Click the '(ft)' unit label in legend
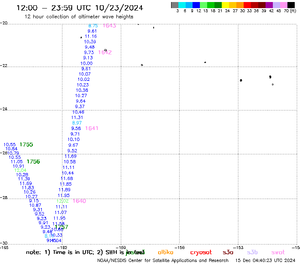 tap(293, 11)
